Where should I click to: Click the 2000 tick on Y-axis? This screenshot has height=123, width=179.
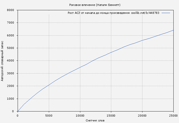[x=10, y=86]
